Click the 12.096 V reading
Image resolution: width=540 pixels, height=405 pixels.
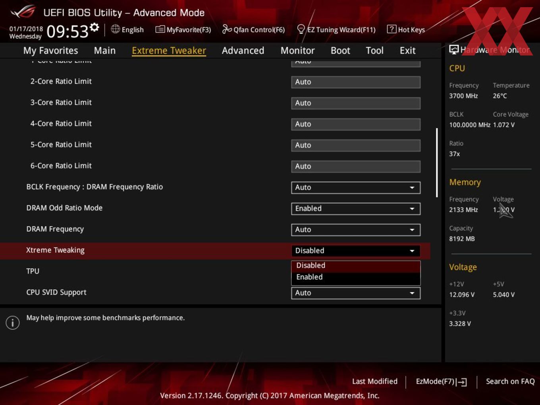click(462, 295)
